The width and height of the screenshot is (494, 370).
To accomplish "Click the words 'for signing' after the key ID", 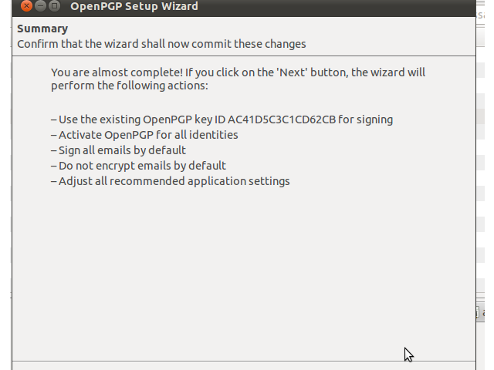I will [x=365, y=119].
